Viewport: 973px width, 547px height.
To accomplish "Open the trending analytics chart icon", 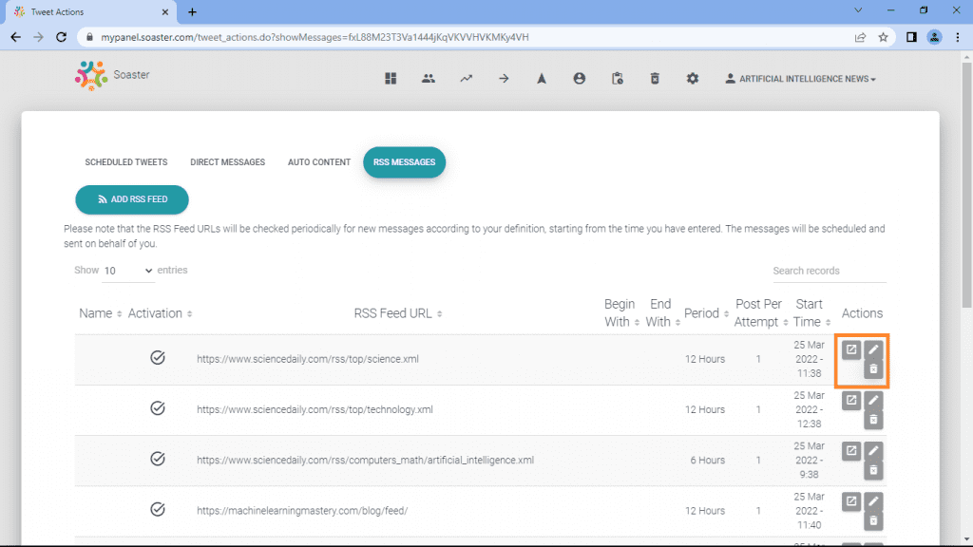I will [466, 79].
